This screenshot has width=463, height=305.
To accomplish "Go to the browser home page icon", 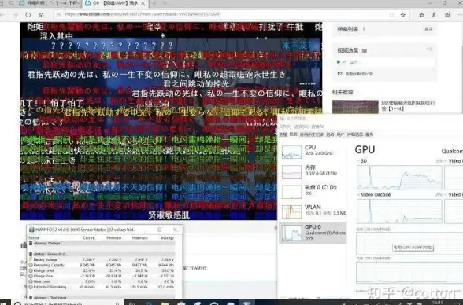I will [x=41, y=15].
